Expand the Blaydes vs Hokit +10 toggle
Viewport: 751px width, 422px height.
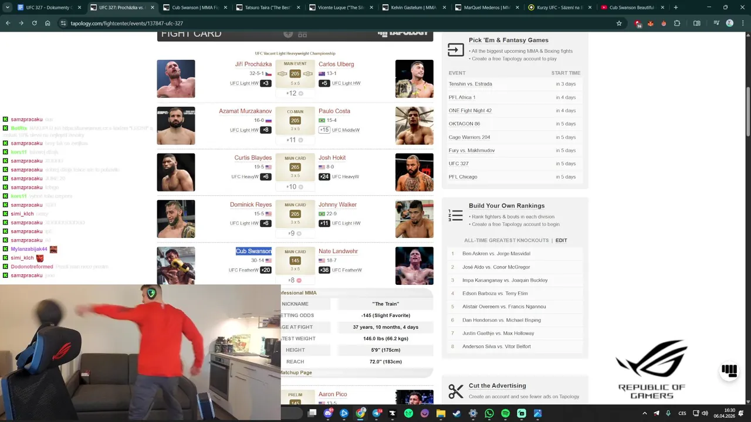click(295, 187)
